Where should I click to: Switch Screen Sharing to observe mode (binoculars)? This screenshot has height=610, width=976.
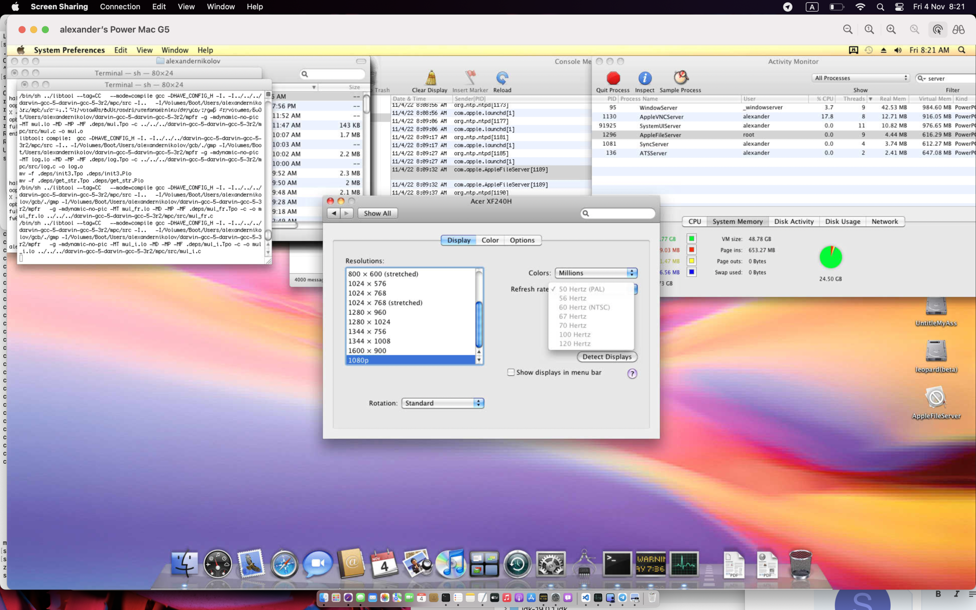point(958,29)
